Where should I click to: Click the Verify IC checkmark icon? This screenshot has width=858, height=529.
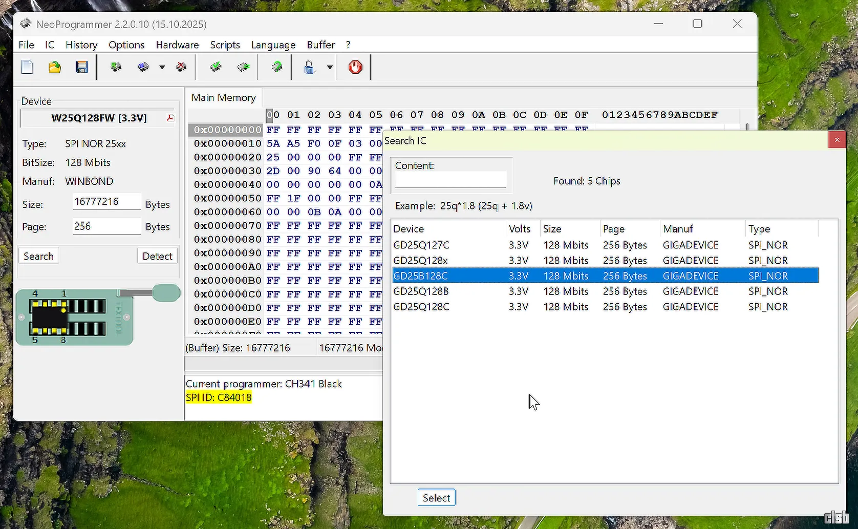216,67
